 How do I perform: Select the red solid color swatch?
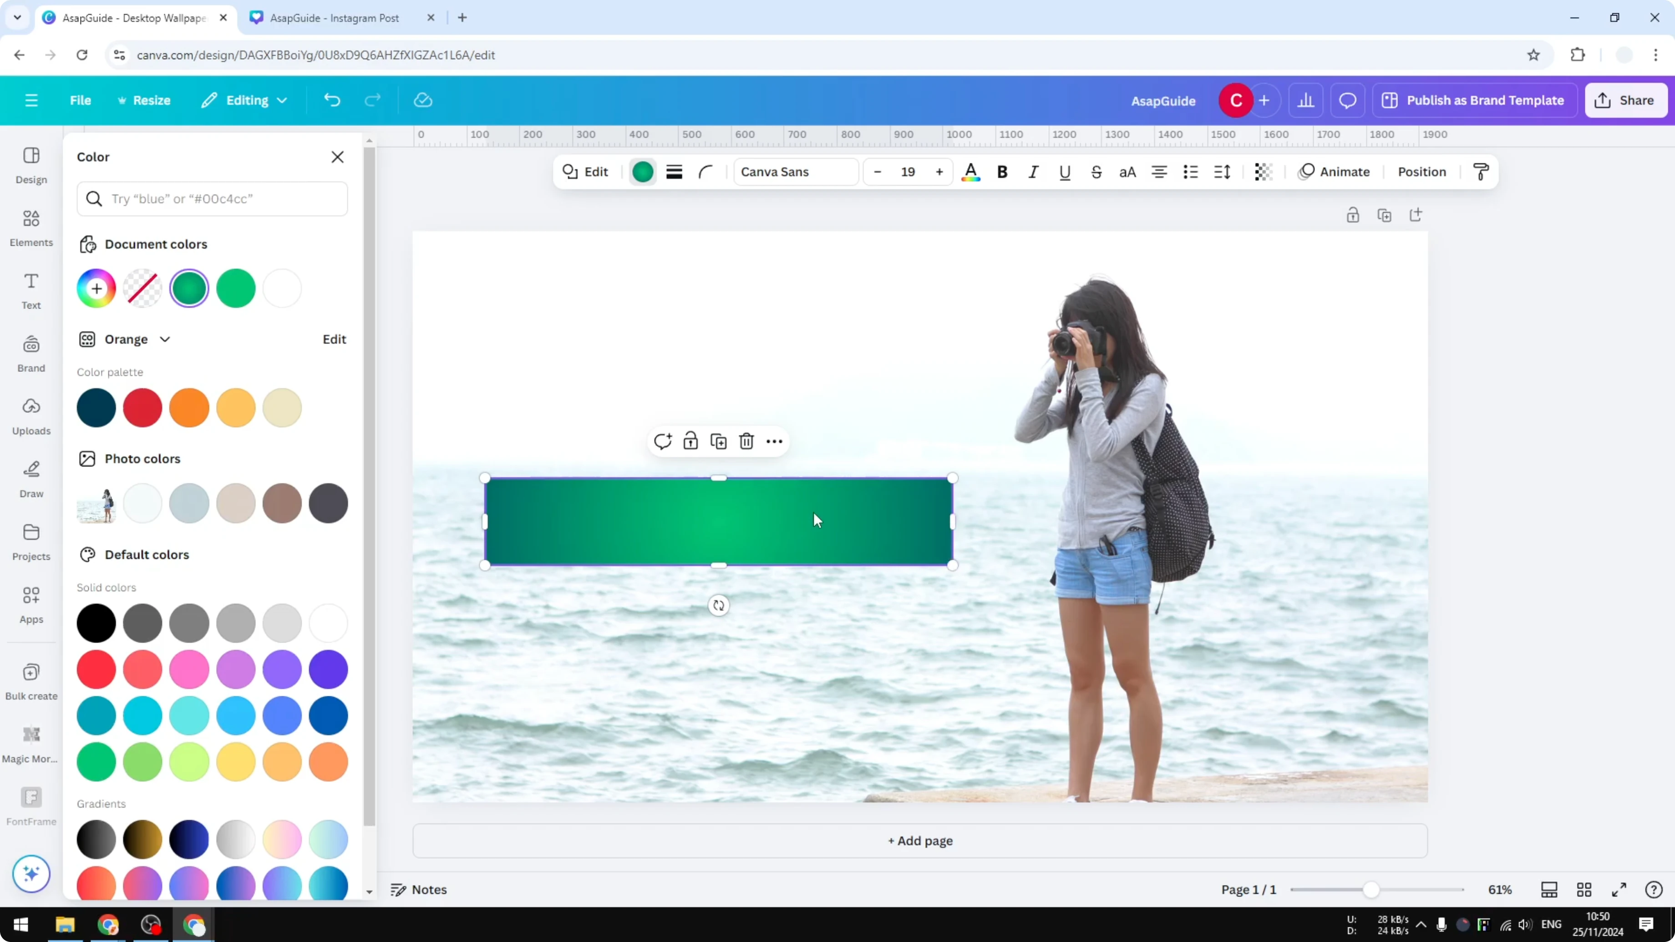96,669
